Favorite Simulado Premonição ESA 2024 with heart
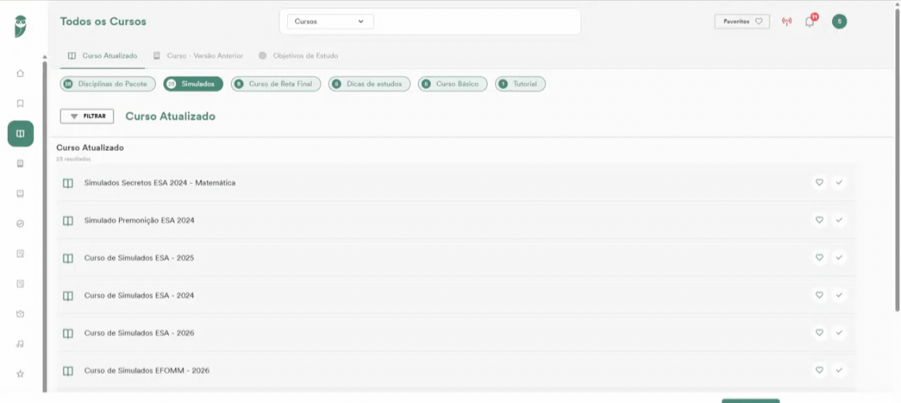The height and width of the screenshot is (403, 901). point(819,220)
